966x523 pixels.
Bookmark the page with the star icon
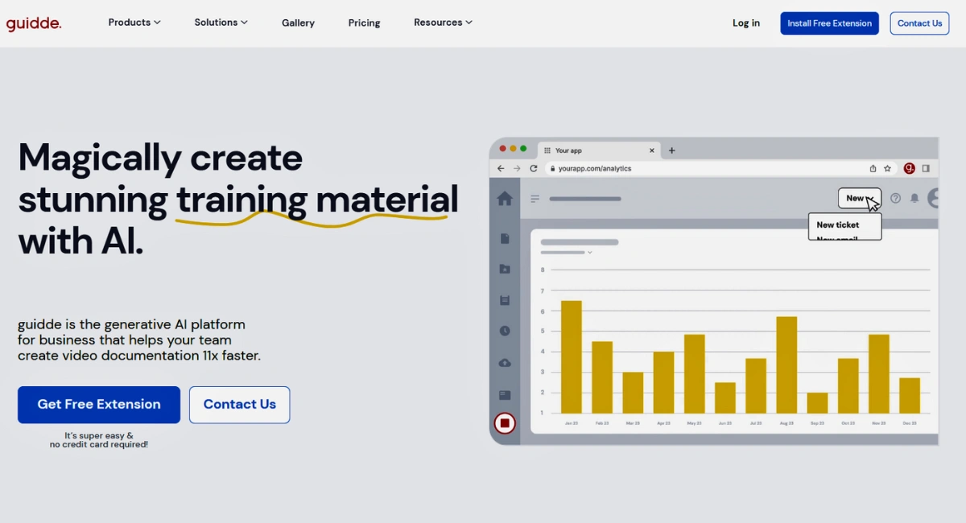[x=887, y=168]
